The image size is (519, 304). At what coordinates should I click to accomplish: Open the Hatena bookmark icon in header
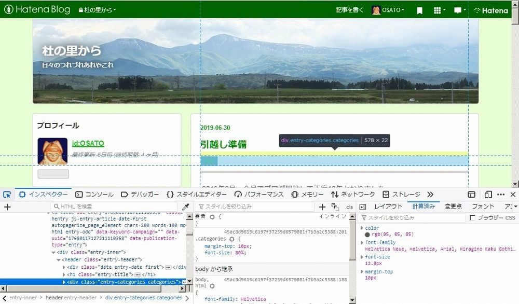pos(419,10)
